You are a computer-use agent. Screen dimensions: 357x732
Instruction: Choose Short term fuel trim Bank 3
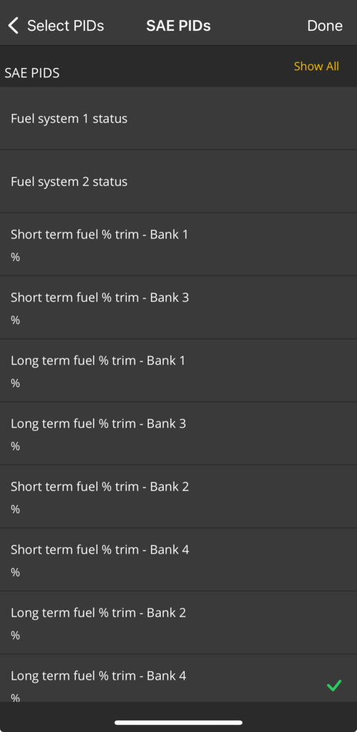[178, 308]
